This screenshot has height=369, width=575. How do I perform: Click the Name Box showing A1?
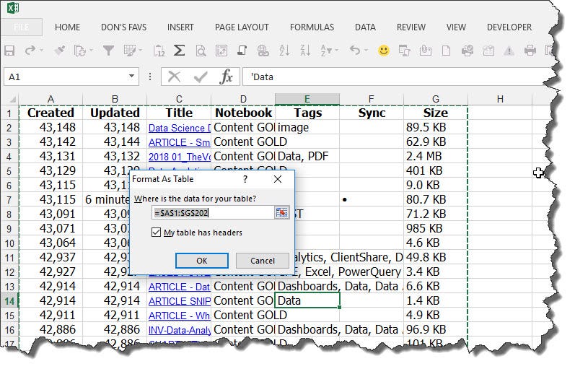(65, 77)
